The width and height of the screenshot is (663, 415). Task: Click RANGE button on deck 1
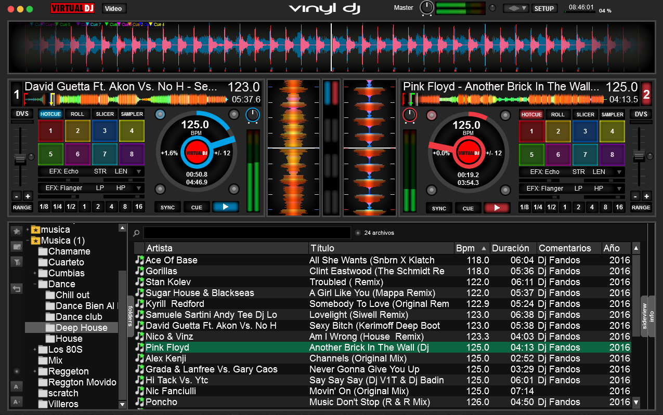click(x=22, y=207)
